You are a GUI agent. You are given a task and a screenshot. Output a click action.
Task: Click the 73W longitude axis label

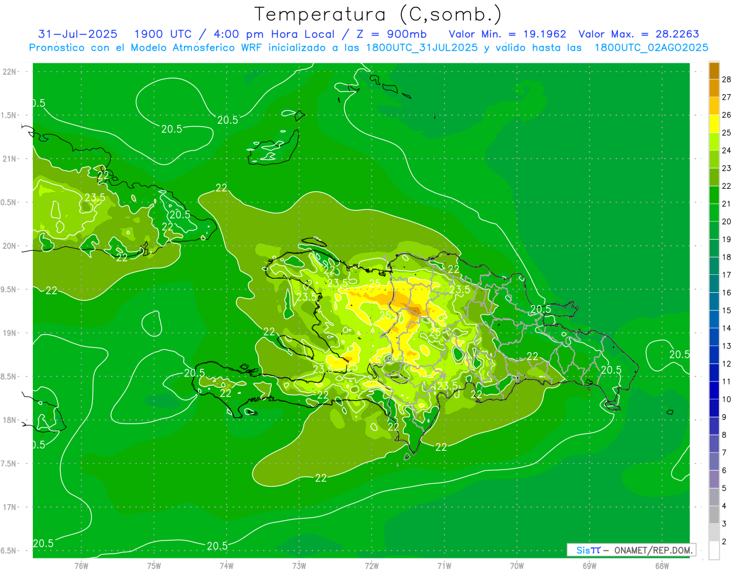click(299, 566)
